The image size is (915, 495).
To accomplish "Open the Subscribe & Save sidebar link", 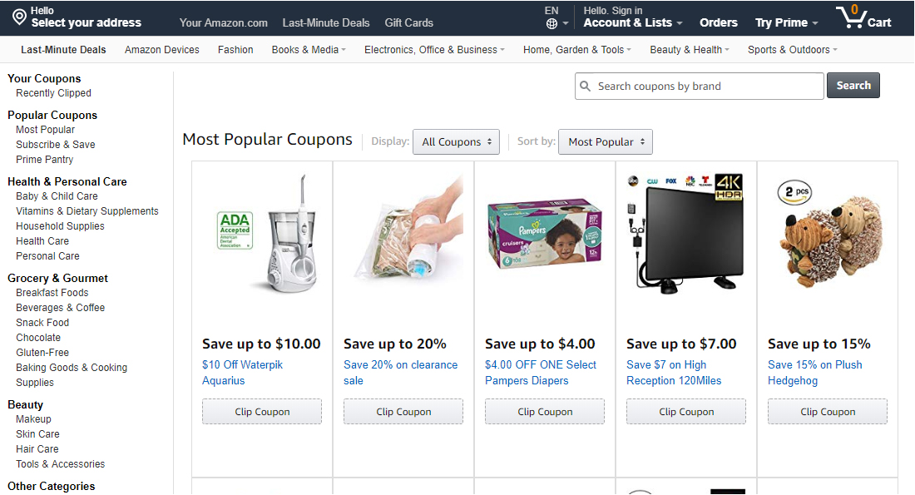I will (56, 145).
